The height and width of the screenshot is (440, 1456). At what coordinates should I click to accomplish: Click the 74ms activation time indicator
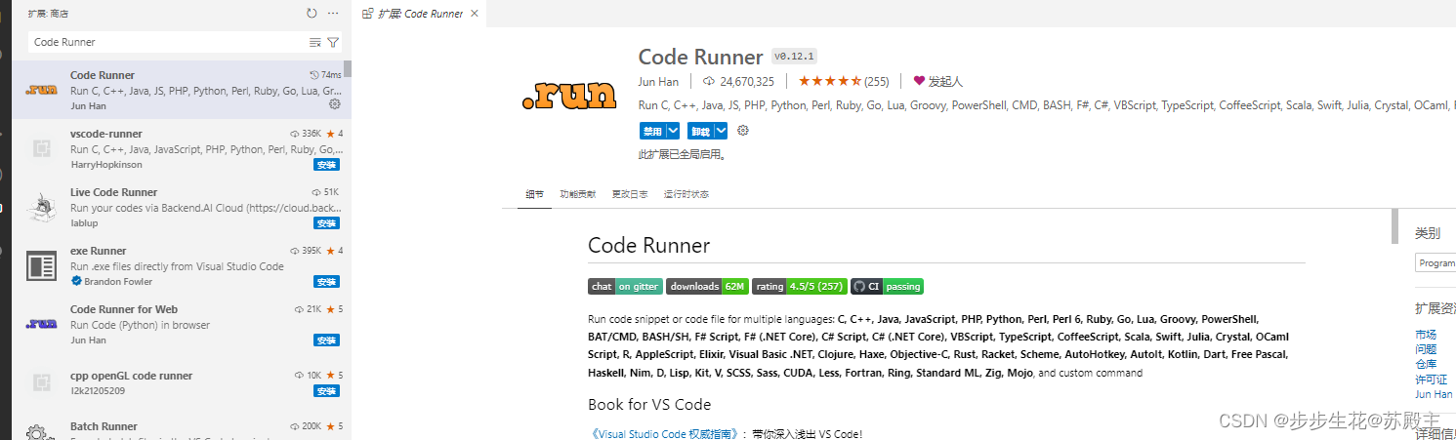pyautogui.click(x=325, y=75)
